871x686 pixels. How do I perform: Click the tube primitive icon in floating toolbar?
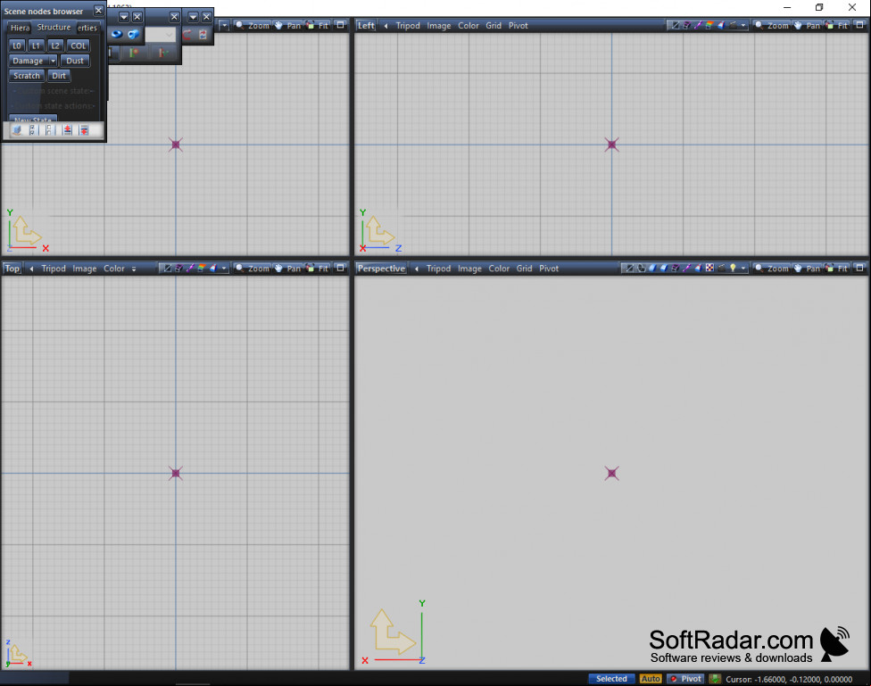pos(133,35)
